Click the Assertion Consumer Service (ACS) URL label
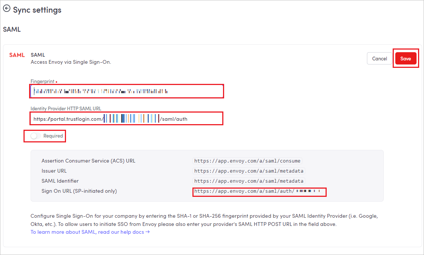 tap(88, 161)
